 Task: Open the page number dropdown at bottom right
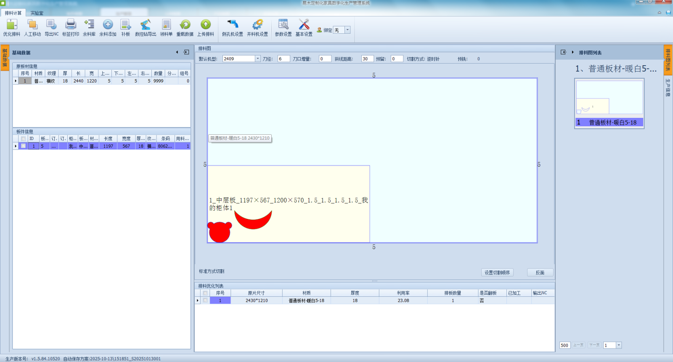pos(619,345)
